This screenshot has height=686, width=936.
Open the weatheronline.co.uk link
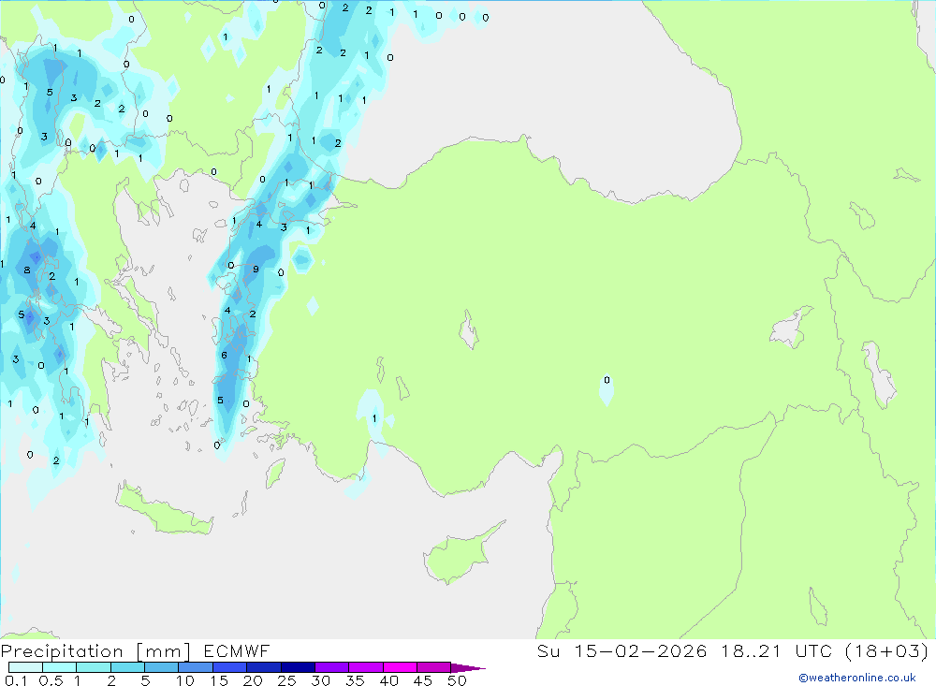pyautogui.click(x=857, y=678)
